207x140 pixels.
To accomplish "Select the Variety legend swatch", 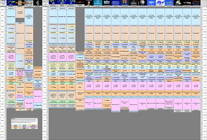I will tap(33, 125).
